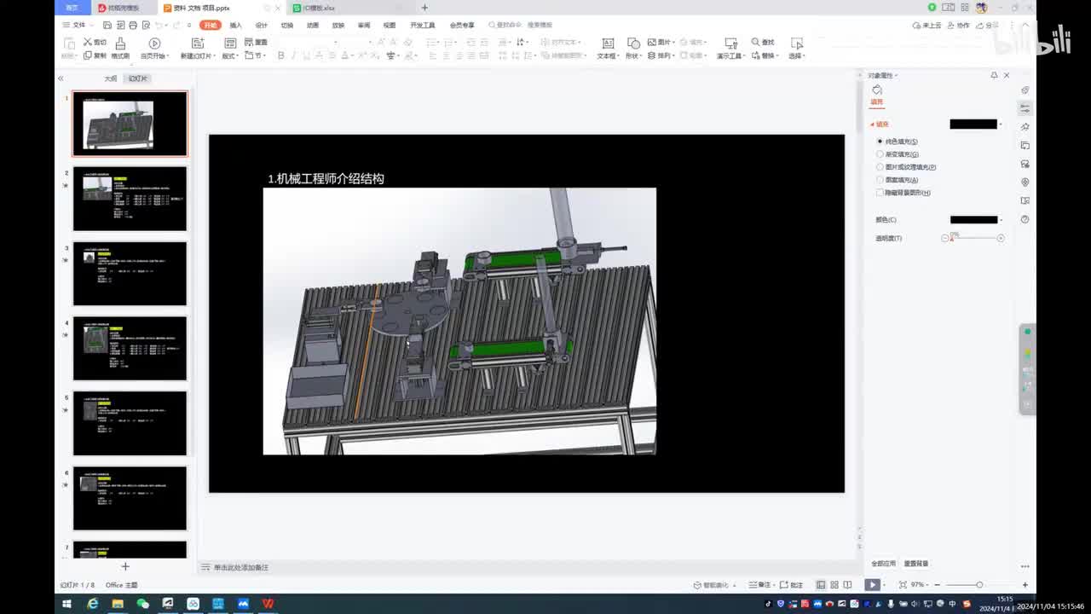Open the Section (节) dropdown
This screenshot has width=1091, height=614.
[256, 56]
